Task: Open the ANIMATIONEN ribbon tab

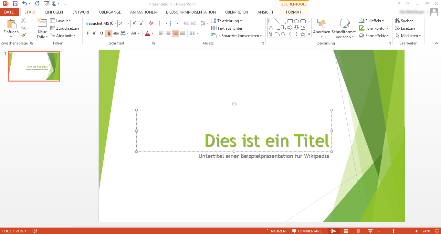Action: (x=143, y=12)
